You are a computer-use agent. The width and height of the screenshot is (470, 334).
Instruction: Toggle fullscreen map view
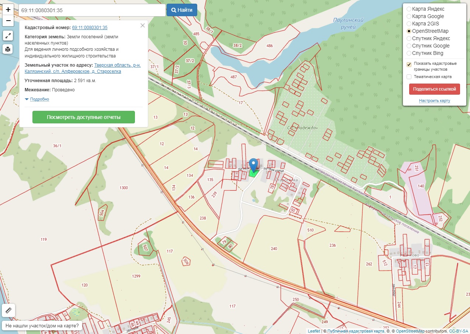pyautogui.click(x=8, y=35)
